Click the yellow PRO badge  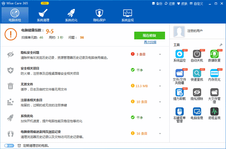point(45,3)
